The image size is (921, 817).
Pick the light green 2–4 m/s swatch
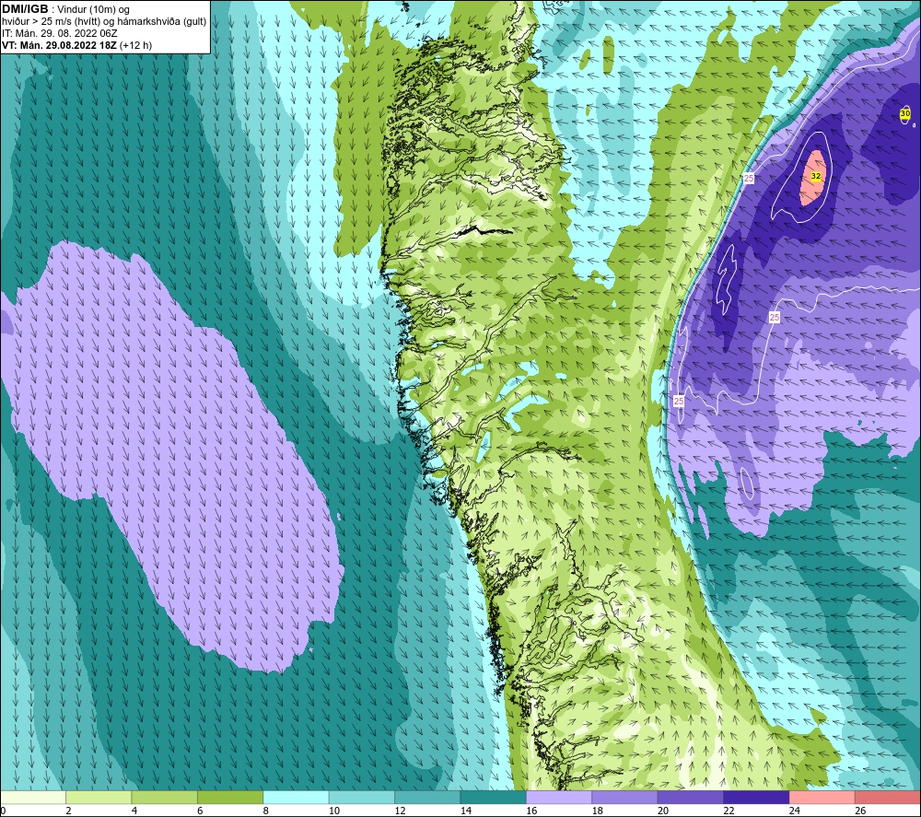tap(99, 797)
